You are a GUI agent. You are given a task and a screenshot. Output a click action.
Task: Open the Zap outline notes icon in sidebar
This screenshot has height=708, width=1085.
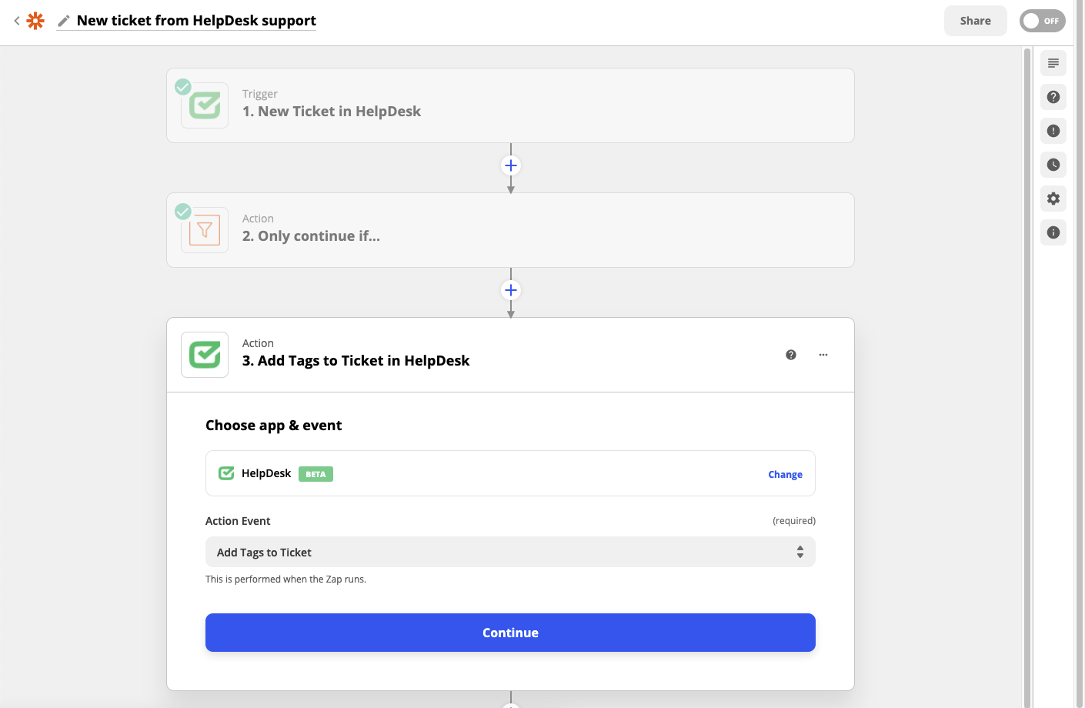point(1053,63)
